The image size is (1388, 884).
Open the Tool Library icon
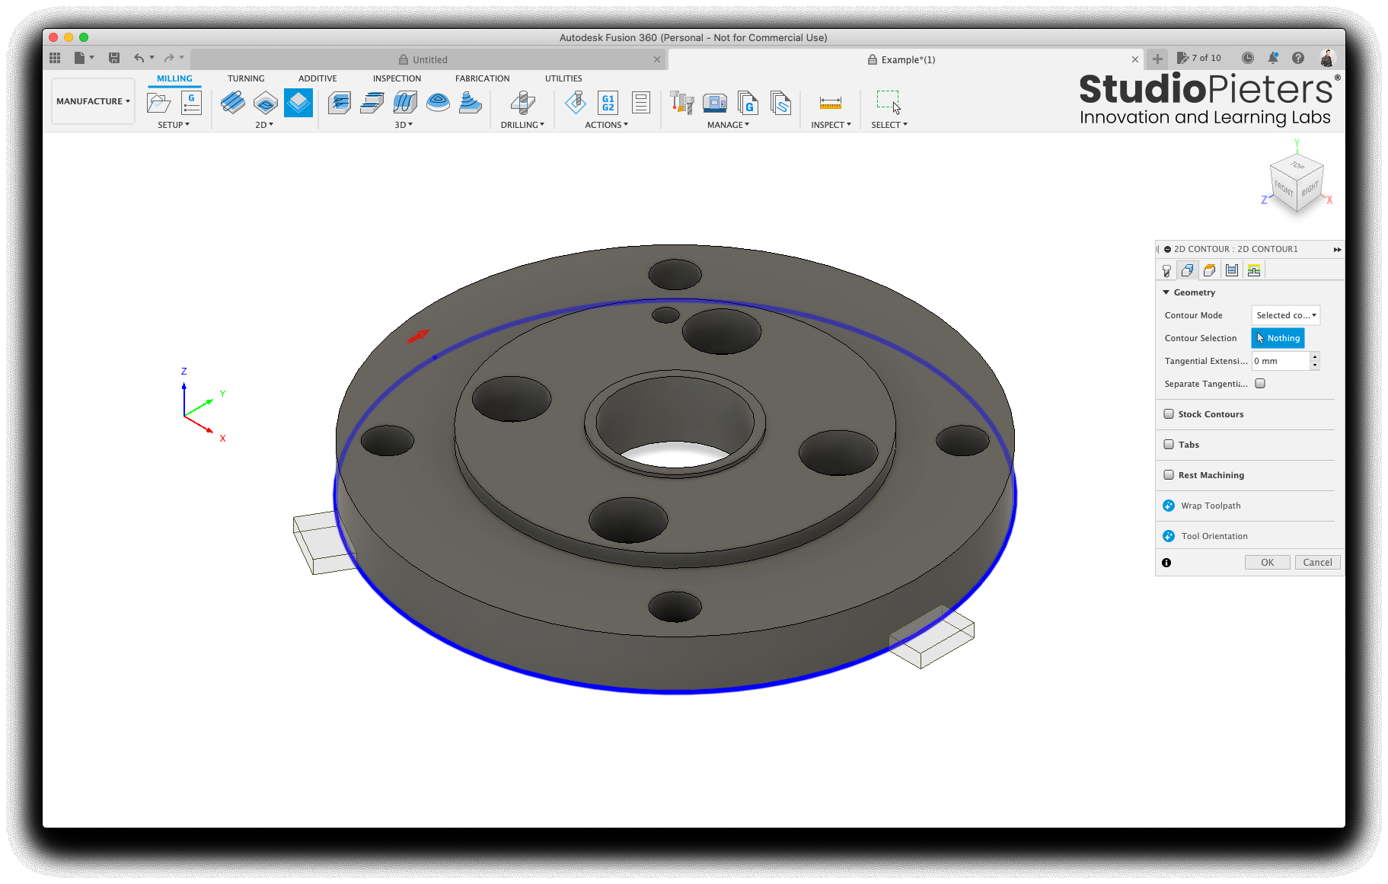[681, 103]
